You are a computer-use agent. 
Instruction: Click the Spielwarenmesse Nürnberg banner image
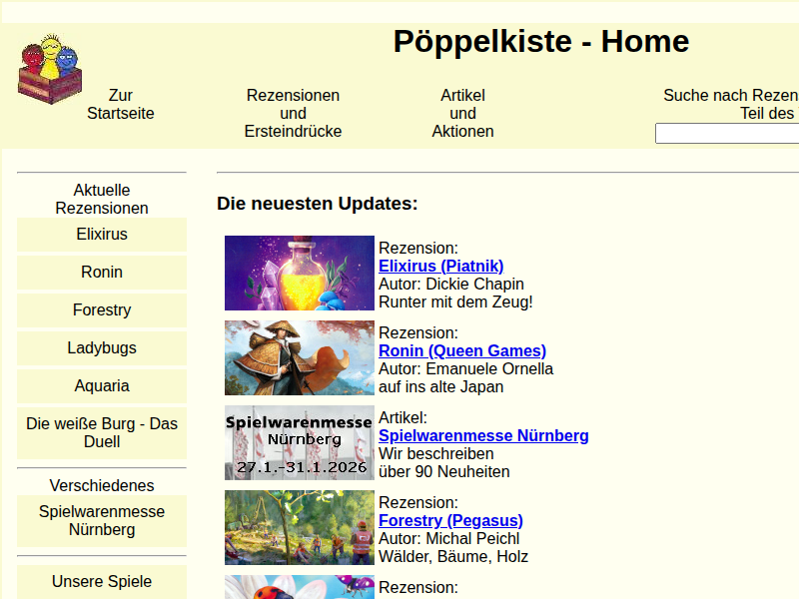[299, 442]
